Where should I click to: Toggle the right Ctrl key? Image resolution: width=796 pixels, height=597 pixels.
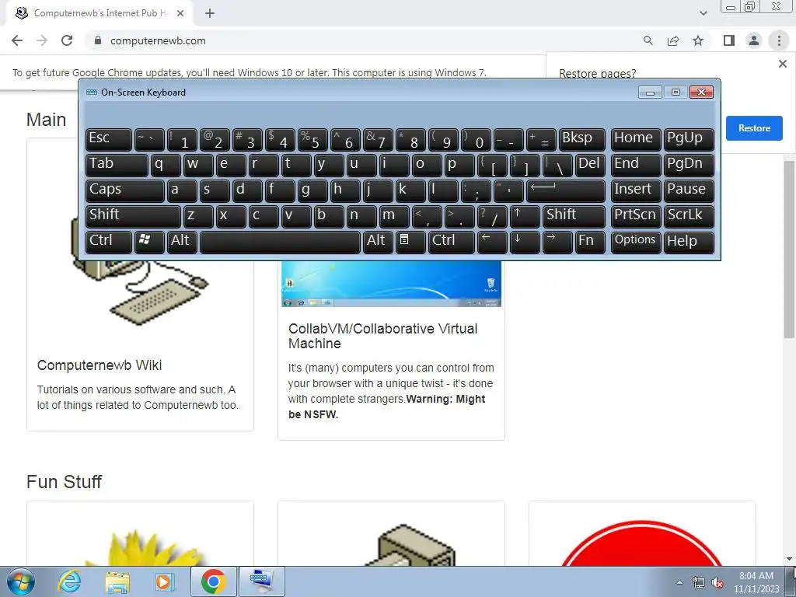452,241
